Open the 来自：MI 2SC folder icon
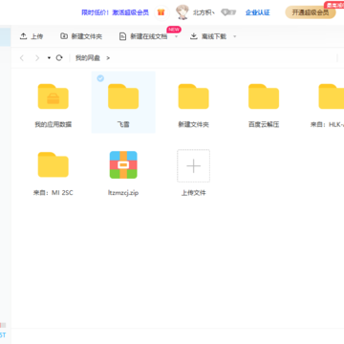This screenshot has width=344, height=344. (54, 164)
